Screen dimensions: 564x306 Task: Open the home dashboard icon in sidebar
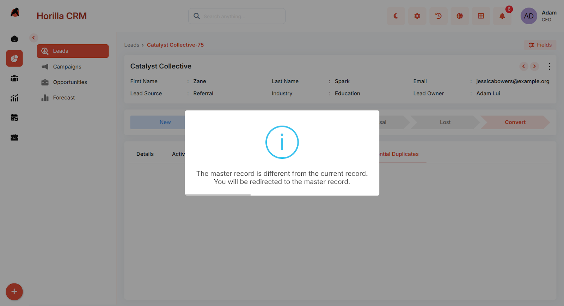pyautogui.click(x=14, y=39)
